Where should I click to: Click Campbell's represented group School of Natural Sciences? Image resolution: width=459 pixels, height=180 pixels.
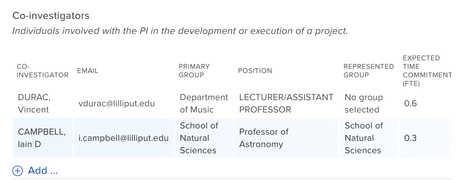click(363, 138)
